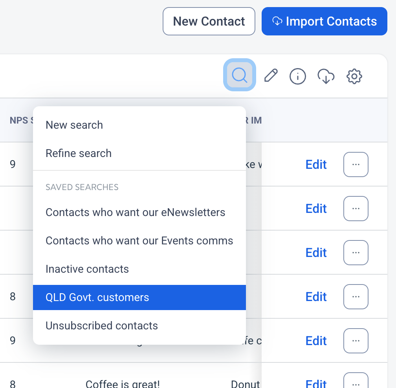This screenshot has height=388, width=396.
Task: Click Edit link in the fourth row
Action: point(316,296)
